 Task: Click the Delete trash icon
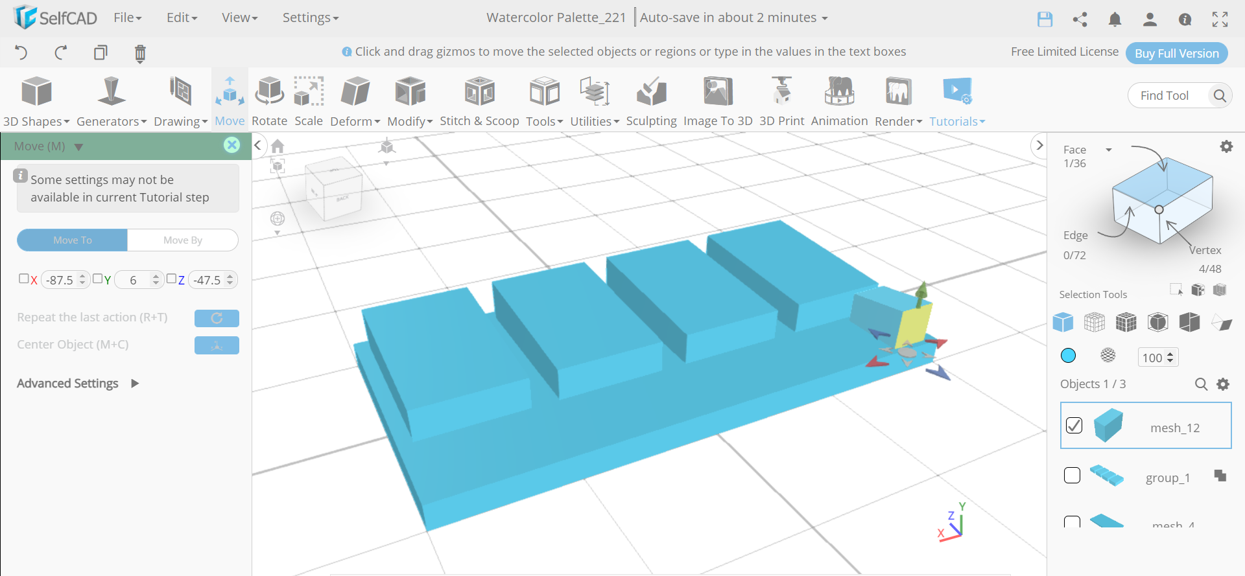point(140,53)
